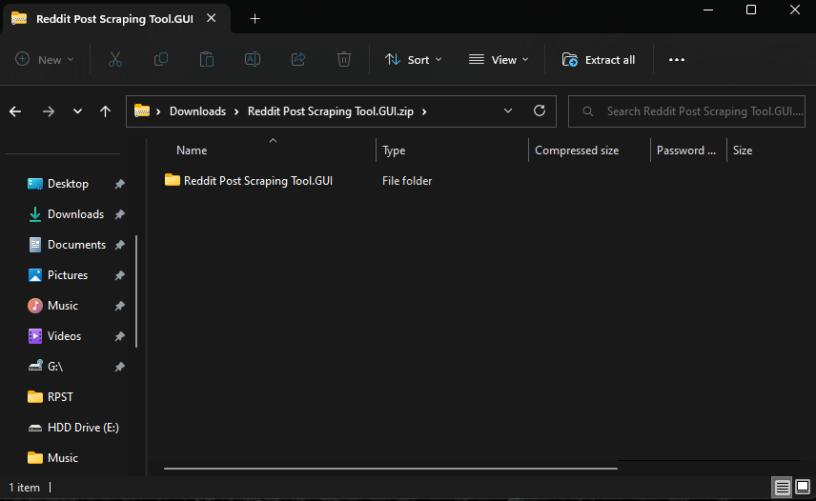Image resolution: width=816 pixels, height=501 pixels.
Task: Click the horizontal scrollbar in file list
Action: pos(390,469)
